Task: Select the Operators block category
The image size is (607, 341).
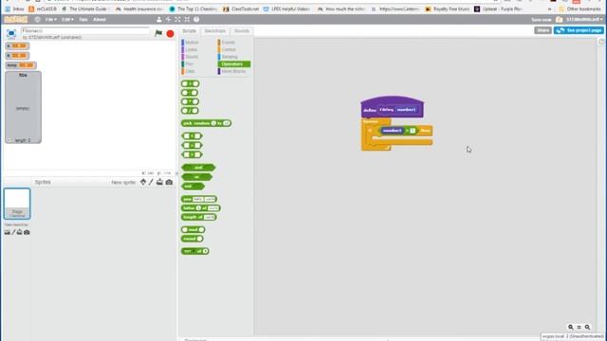Action: 234,63
